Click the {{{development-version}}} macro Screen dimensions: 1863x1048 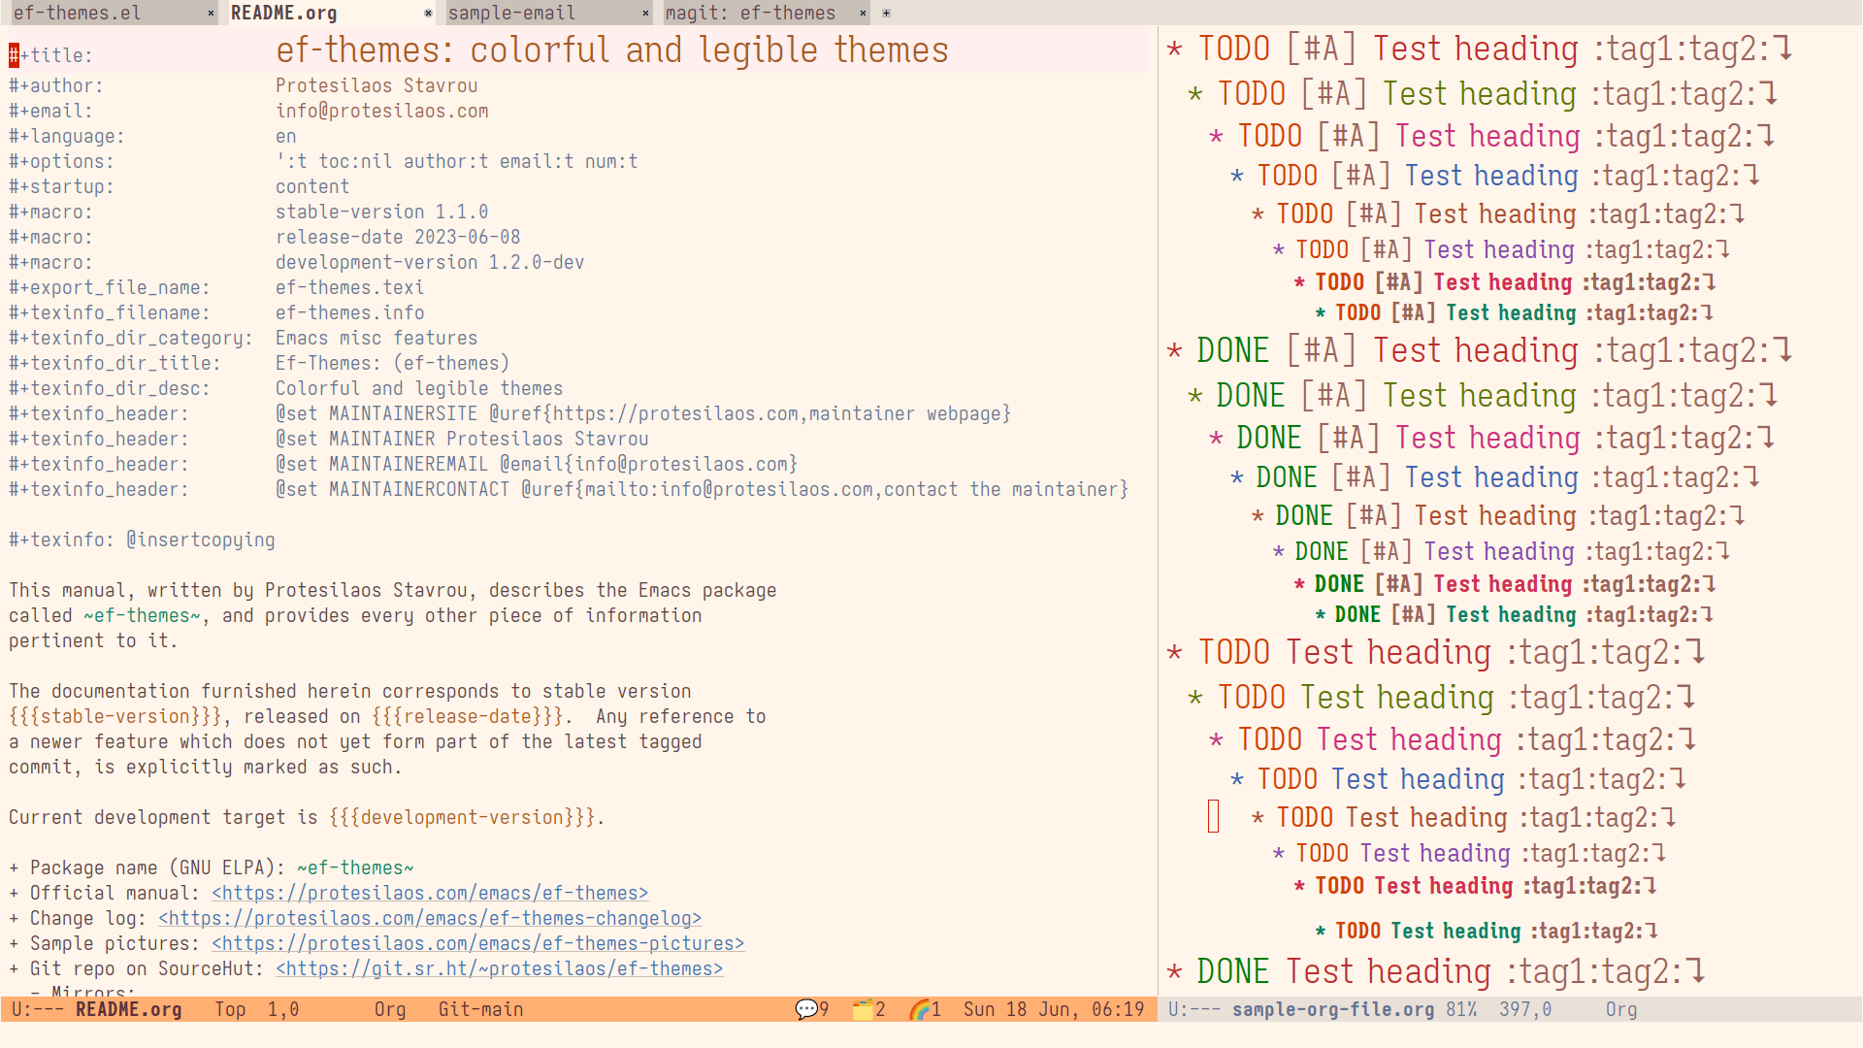[462, 817]
